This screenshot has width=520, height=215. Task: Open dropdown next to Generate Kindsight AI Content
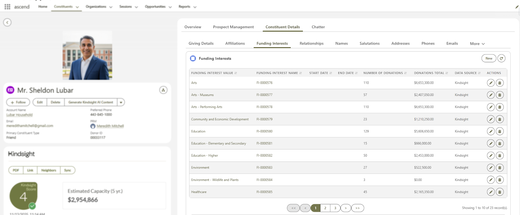[x=121, y=102]
